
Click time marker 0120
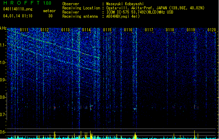(212, 30)
